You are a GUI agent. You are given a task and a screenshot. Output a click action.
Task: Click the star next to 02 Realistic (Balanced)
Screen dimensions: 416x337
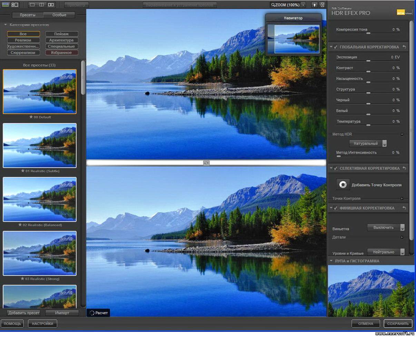[20, 225]
